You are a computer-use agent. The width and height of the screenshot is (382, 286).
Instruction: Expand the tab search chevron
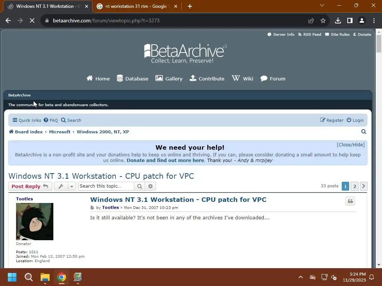(322, 5)
